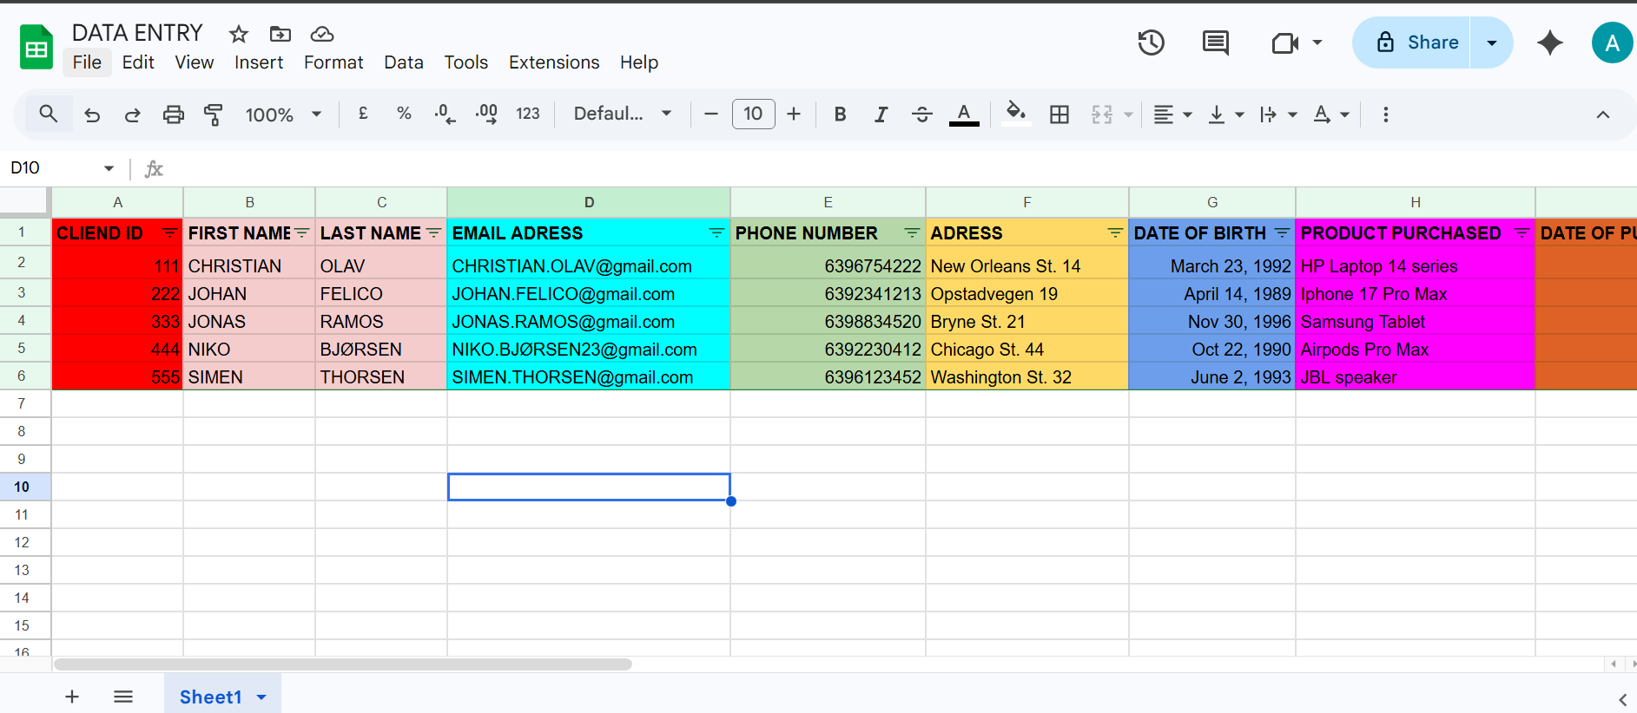This screenshot has width=1637, height=713.
Task: Decrease font size minus button
Action: pyautogui.click(x=711, y=114)
